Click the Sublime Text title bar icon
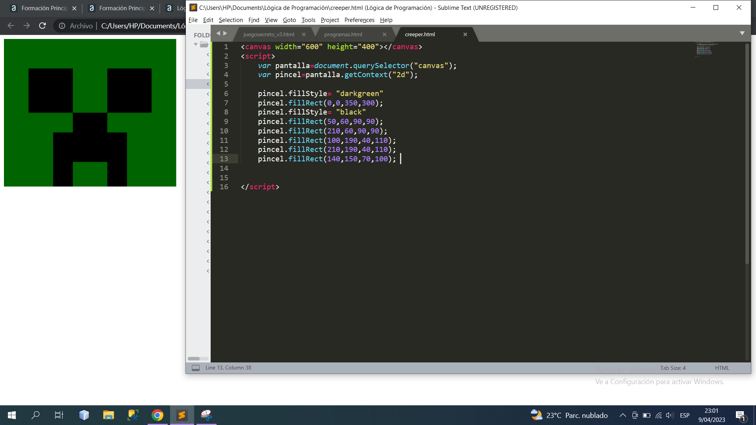Image resolution: width=756 pixels, height=425 pixels. pyautogui.click(x=193, y=7)
